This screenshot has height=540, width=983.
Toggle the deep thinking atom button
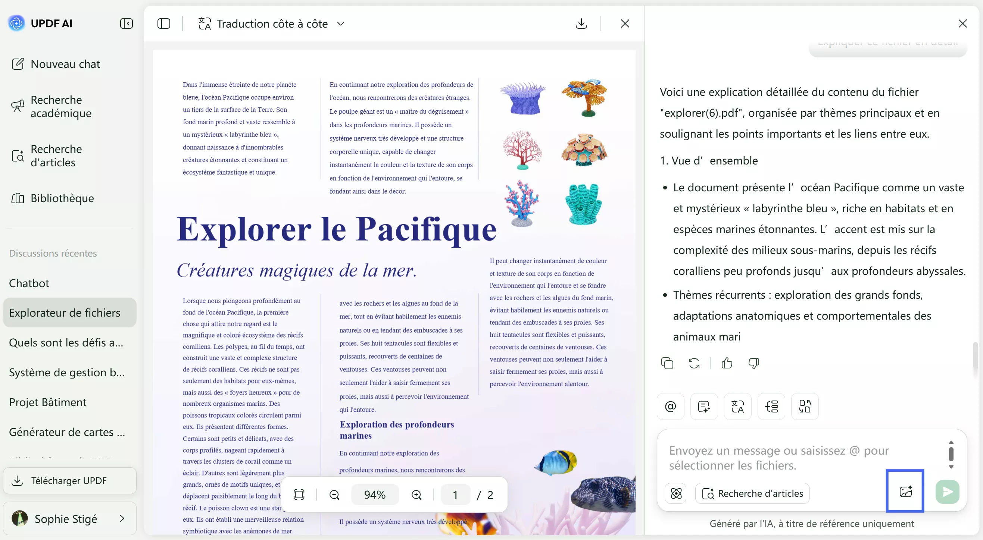[x=676, y=493]
